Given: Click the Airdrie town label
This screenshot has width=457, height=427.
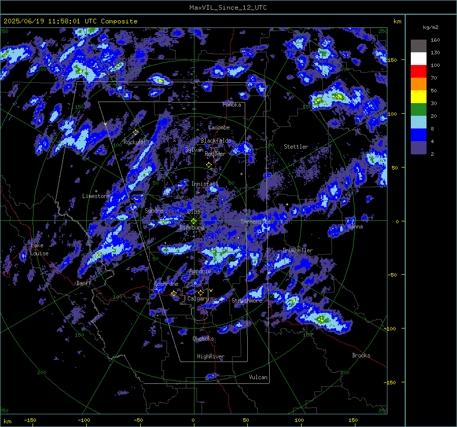Looking at the screenshot, I should pos(200,271).
